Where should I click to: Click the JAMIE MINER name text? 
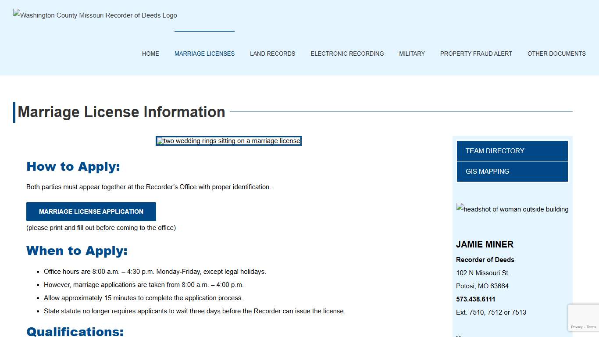point(485,244)
